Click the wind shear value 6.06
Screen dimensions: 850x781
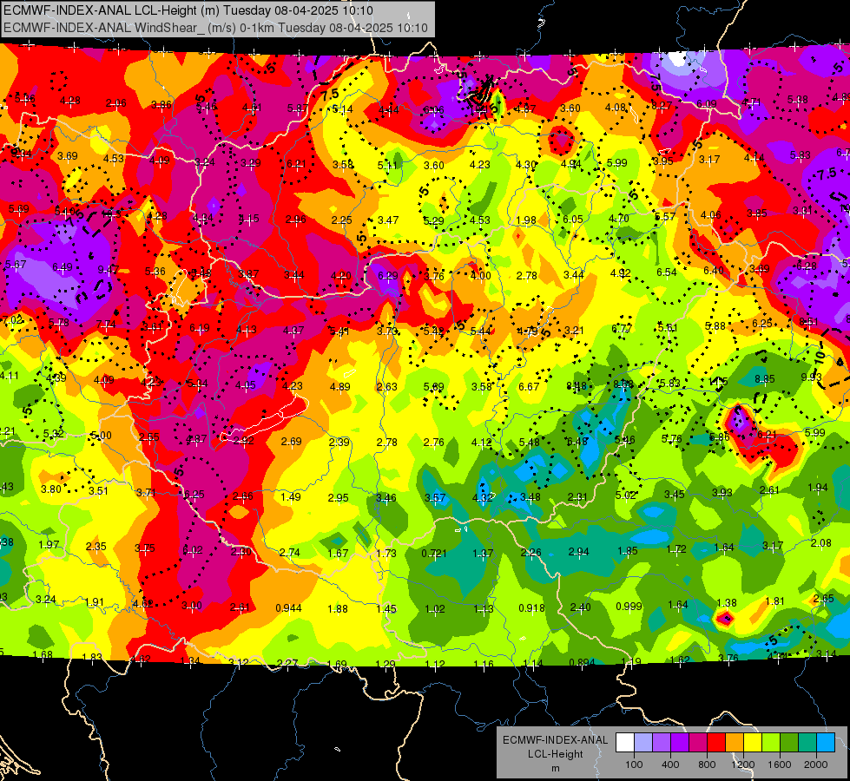tap(433, 110)
